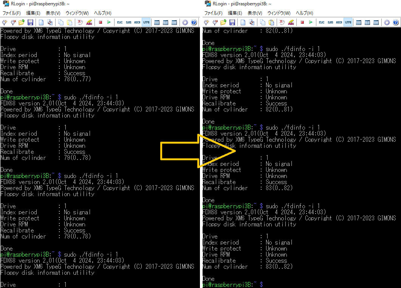The height and width of the screenshot is (288, 401).
Task: Click the ABC broadcast icon in right window
Action: [291, 22]
